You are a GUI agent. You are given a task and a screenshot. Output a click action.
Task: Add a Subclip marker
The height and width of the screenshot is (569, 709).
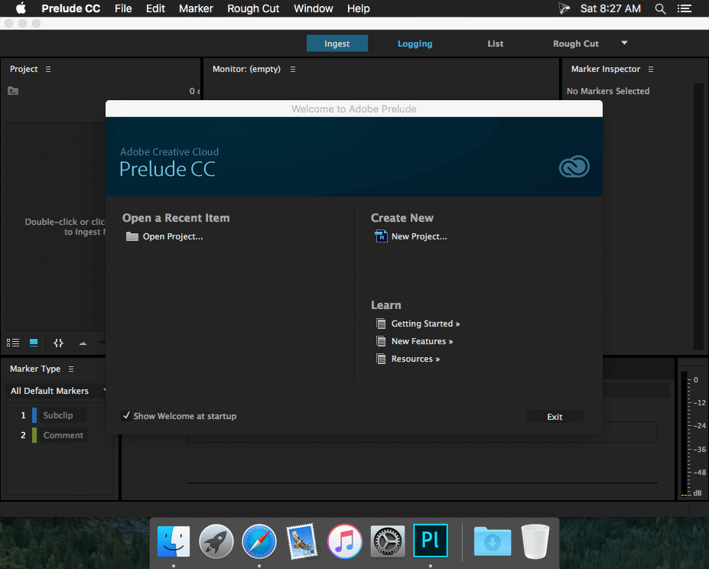[63, 415]
